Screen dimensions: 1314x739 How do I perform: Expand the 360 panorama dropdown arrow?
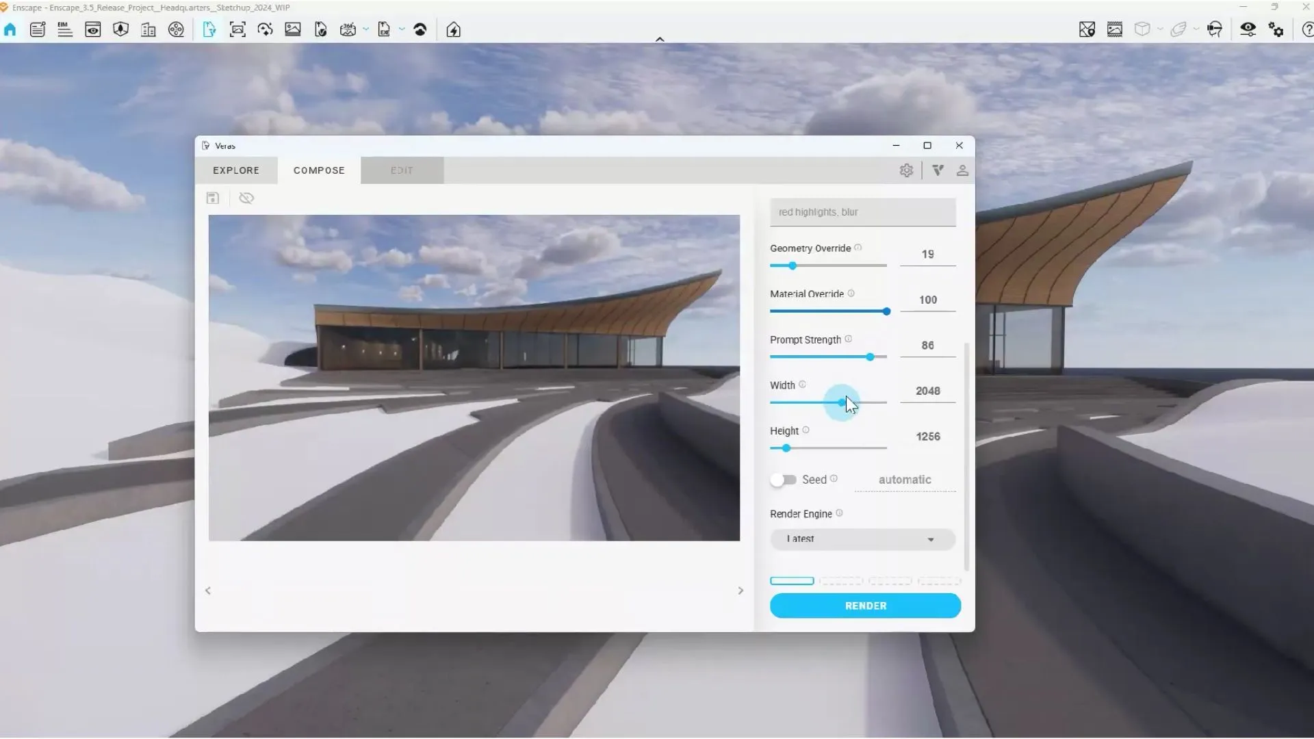click(366, 29)
